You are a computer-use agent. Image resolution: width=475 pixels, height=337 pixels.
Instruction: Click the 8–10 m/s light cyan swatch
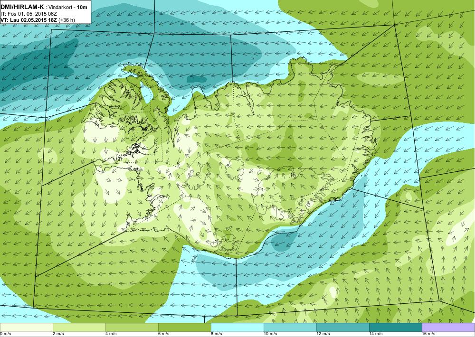click(237, 327)
